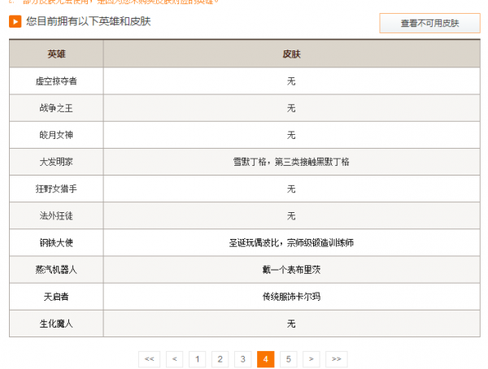Viewport: 488px width, 369px height.
Task: Open page 2 of the list
Action: click(x=220, y=359)
